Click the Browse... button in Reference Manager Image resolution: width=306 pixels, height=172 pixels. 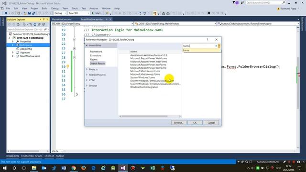pyautogui.click(x=178, y=123)
